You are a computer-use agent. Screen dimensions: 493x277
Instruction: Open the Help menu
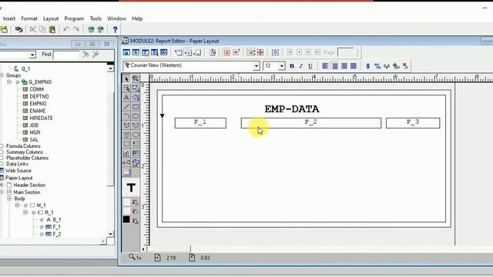pyautogui.click(x=137, y=18)
